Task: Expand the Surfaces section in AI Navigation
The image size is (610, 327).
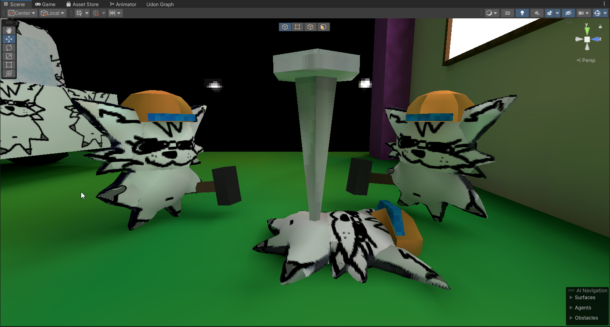Action: click(x=585, y=298)
